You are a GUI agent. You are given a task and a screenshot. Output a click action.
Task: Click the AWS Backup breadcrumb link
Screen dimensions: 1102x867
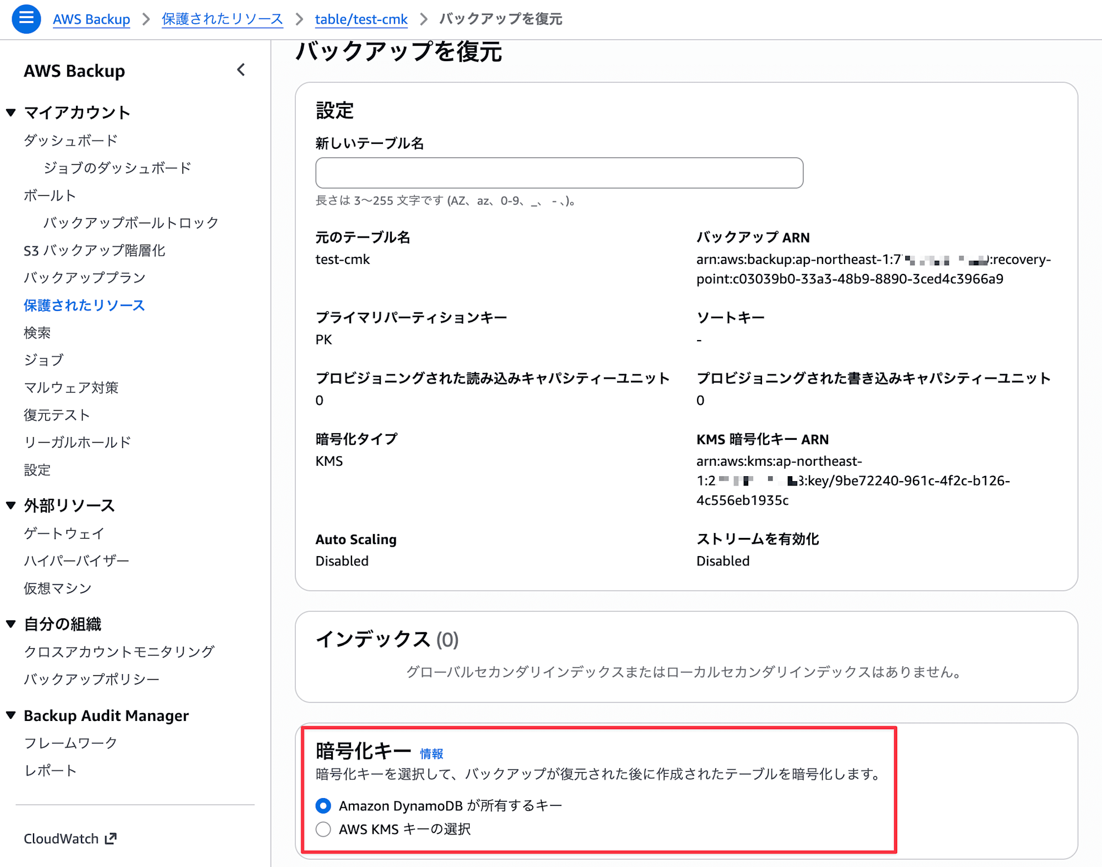click(x=91, y=19)
